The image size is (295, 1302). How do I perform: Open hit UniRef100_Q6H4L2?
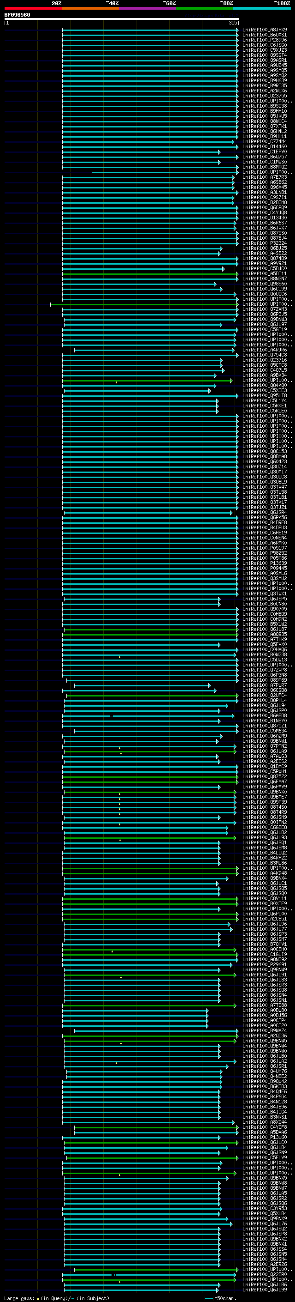(265, 132)
